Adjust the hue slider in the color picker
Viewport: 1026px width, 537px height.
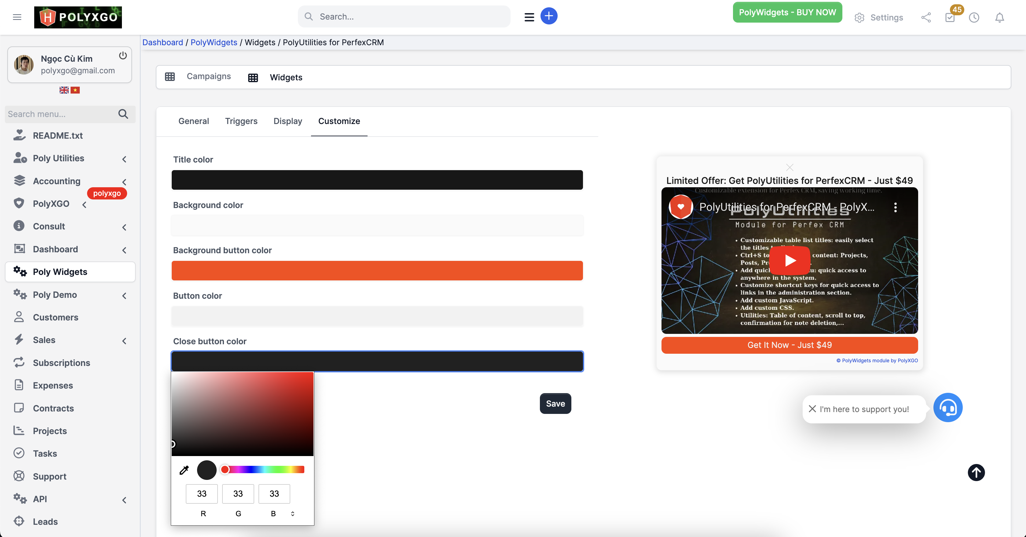pyautogui.click(x=263, y=470)
